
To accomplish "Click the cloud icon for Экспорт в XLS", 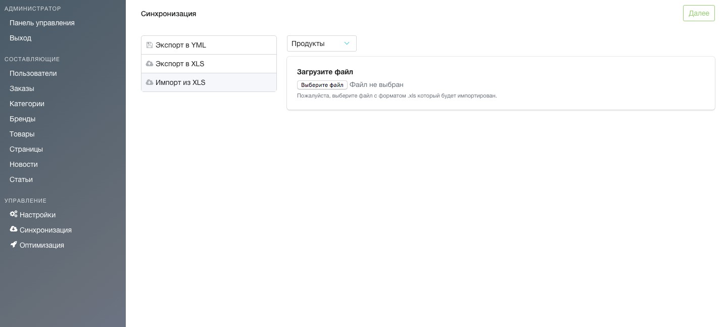I will coord(150,64).
